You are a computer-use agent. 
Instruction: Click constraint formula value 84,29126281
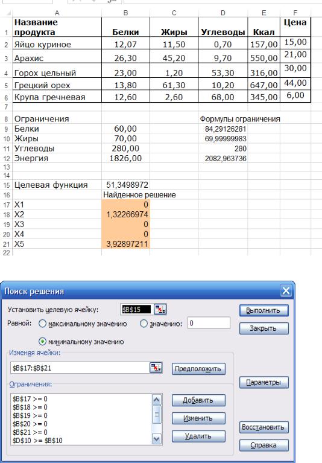(223, 129)
